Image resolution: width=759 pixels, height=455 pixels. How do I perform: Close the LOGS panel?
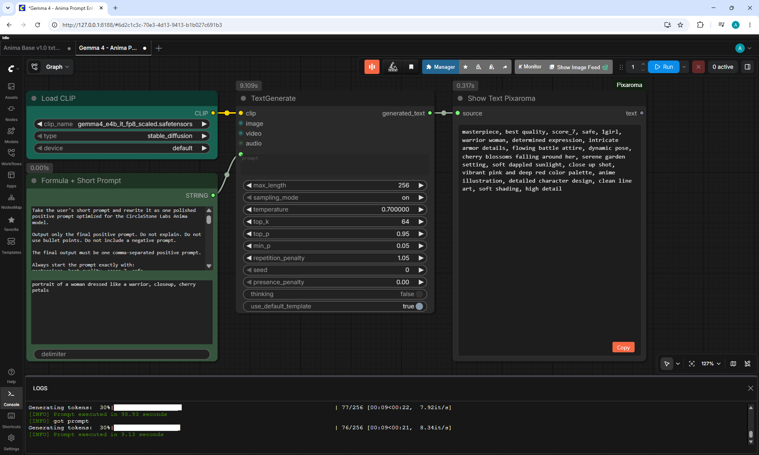[x=750, y=388]
